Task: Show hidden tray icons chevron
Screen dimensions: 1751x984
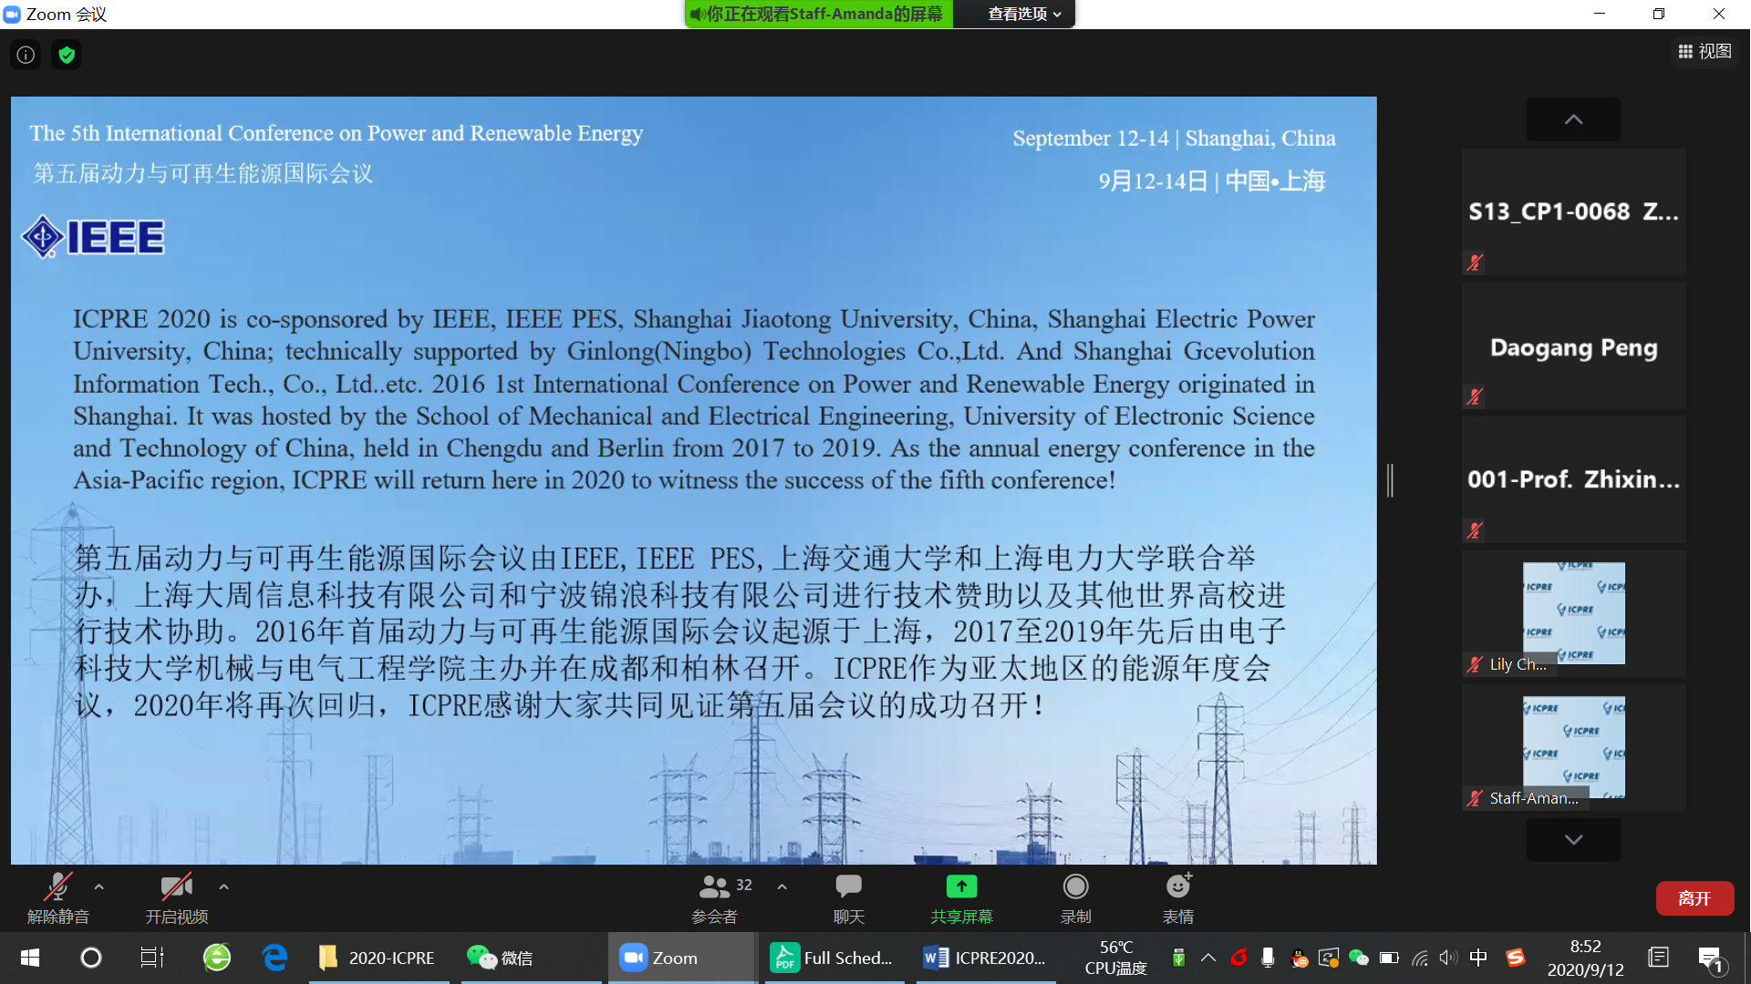Action: 1208,958
